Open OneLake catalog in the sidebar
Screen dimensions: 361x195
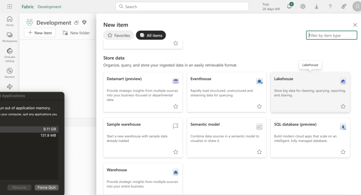click(x=10, y=55)
